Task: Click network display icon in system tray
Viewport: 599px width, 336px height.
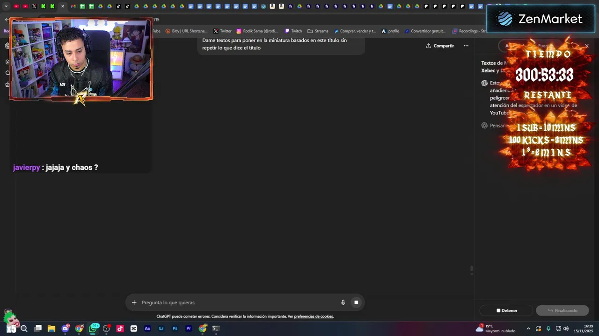Action: pos(558,329)
